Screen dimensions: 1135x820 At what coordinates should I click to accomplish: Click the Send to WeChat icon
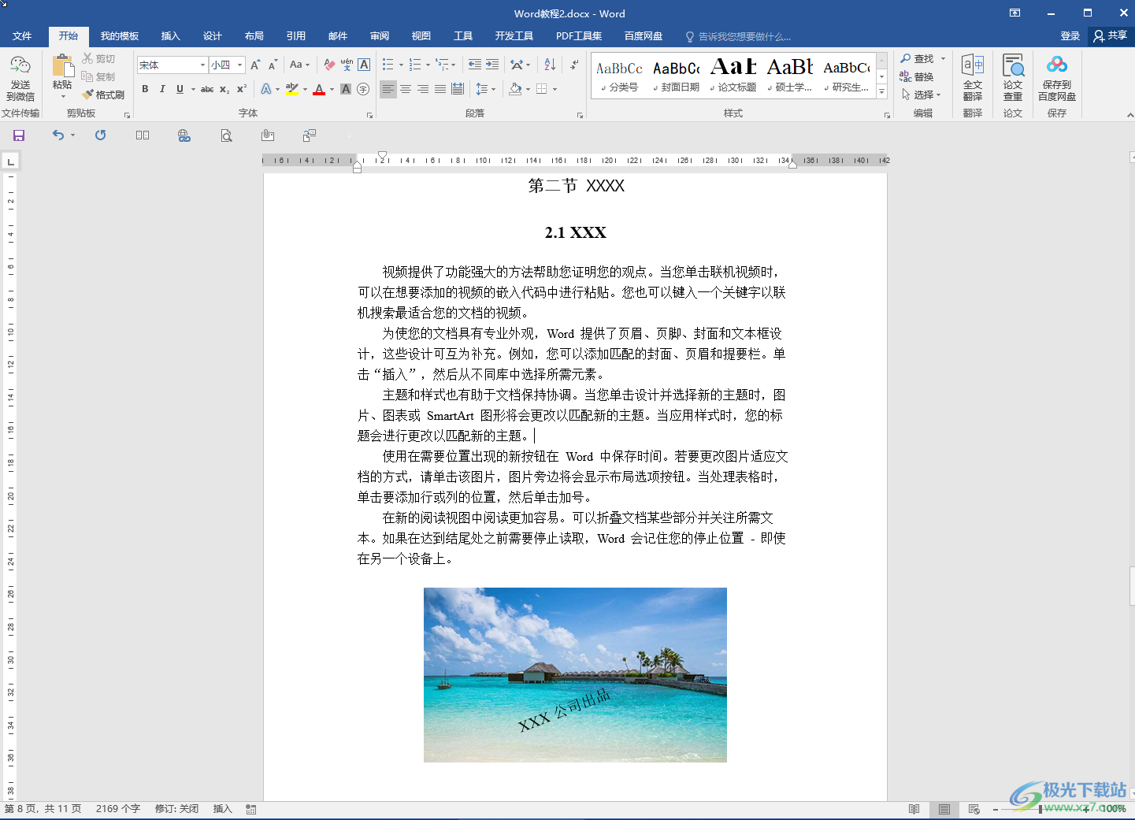pyautogui.click(x=20, y=78)
